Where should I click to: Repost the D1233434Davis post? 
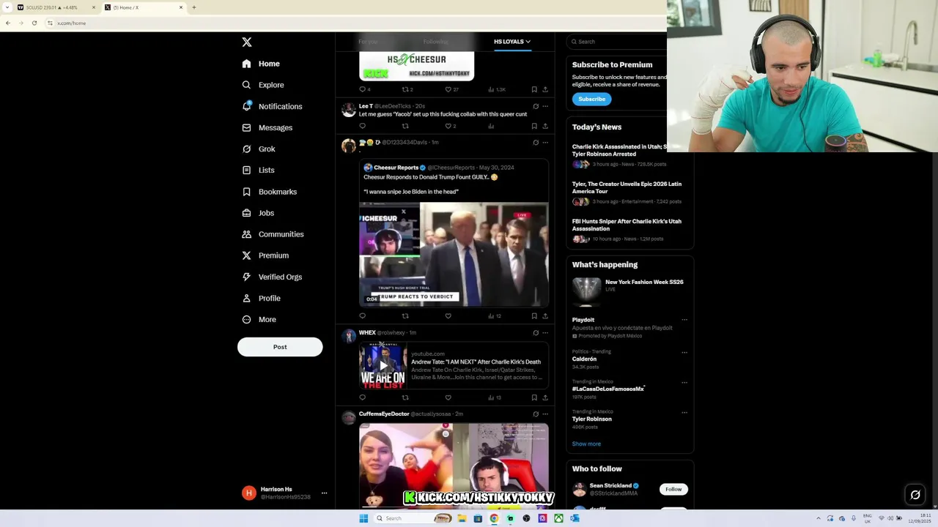(405, 316)
